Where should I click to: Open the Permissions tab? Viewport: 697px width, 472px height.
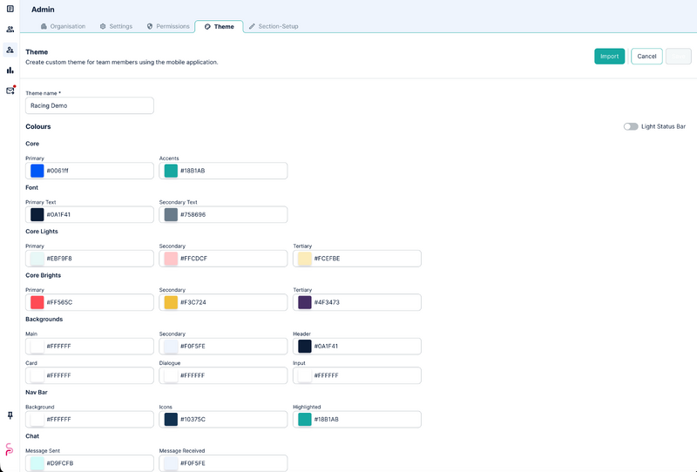coord(168,26)
